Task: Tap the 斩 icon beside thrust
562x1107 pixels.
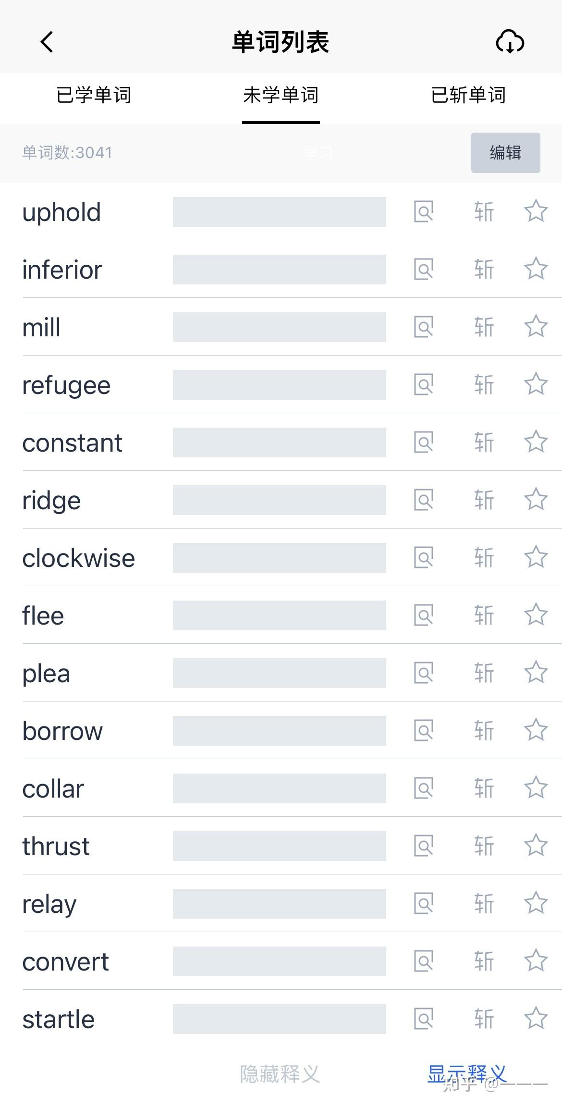Action: tap(484, 846)
